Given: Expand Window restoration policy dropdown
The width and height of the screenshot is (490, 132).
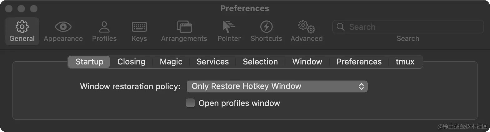Looking at the screenshot, I should (x=277, y=86).
